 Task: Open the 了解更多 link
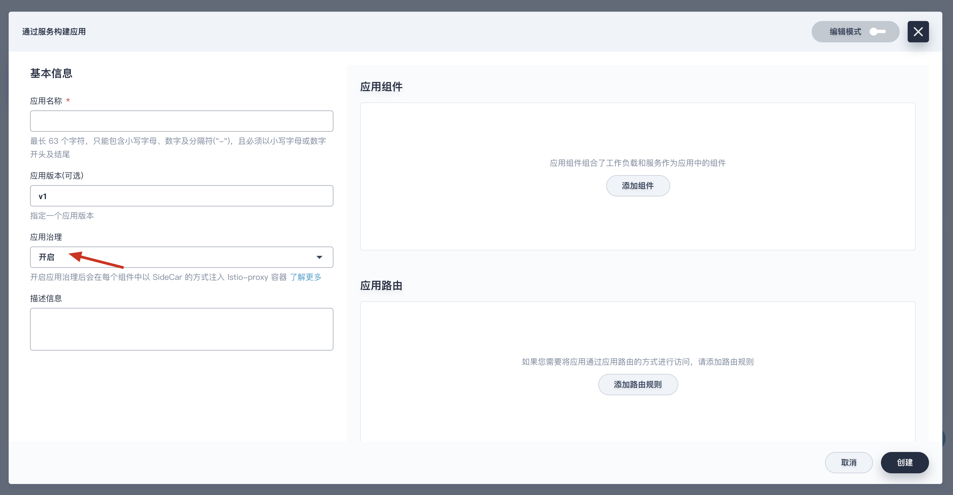pyautogui.click(x=305, y=277)
